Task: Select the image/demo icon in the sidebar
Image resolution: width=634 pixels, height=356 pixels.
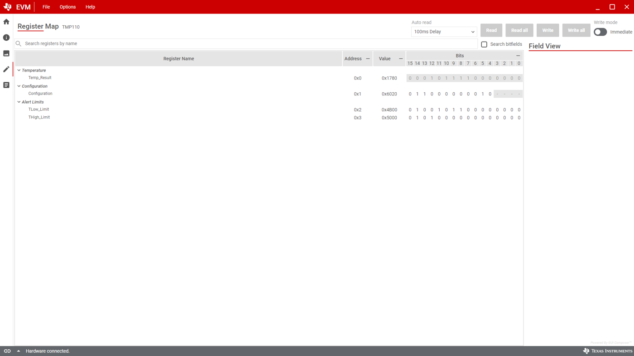Action: click(x=6, y=53)
